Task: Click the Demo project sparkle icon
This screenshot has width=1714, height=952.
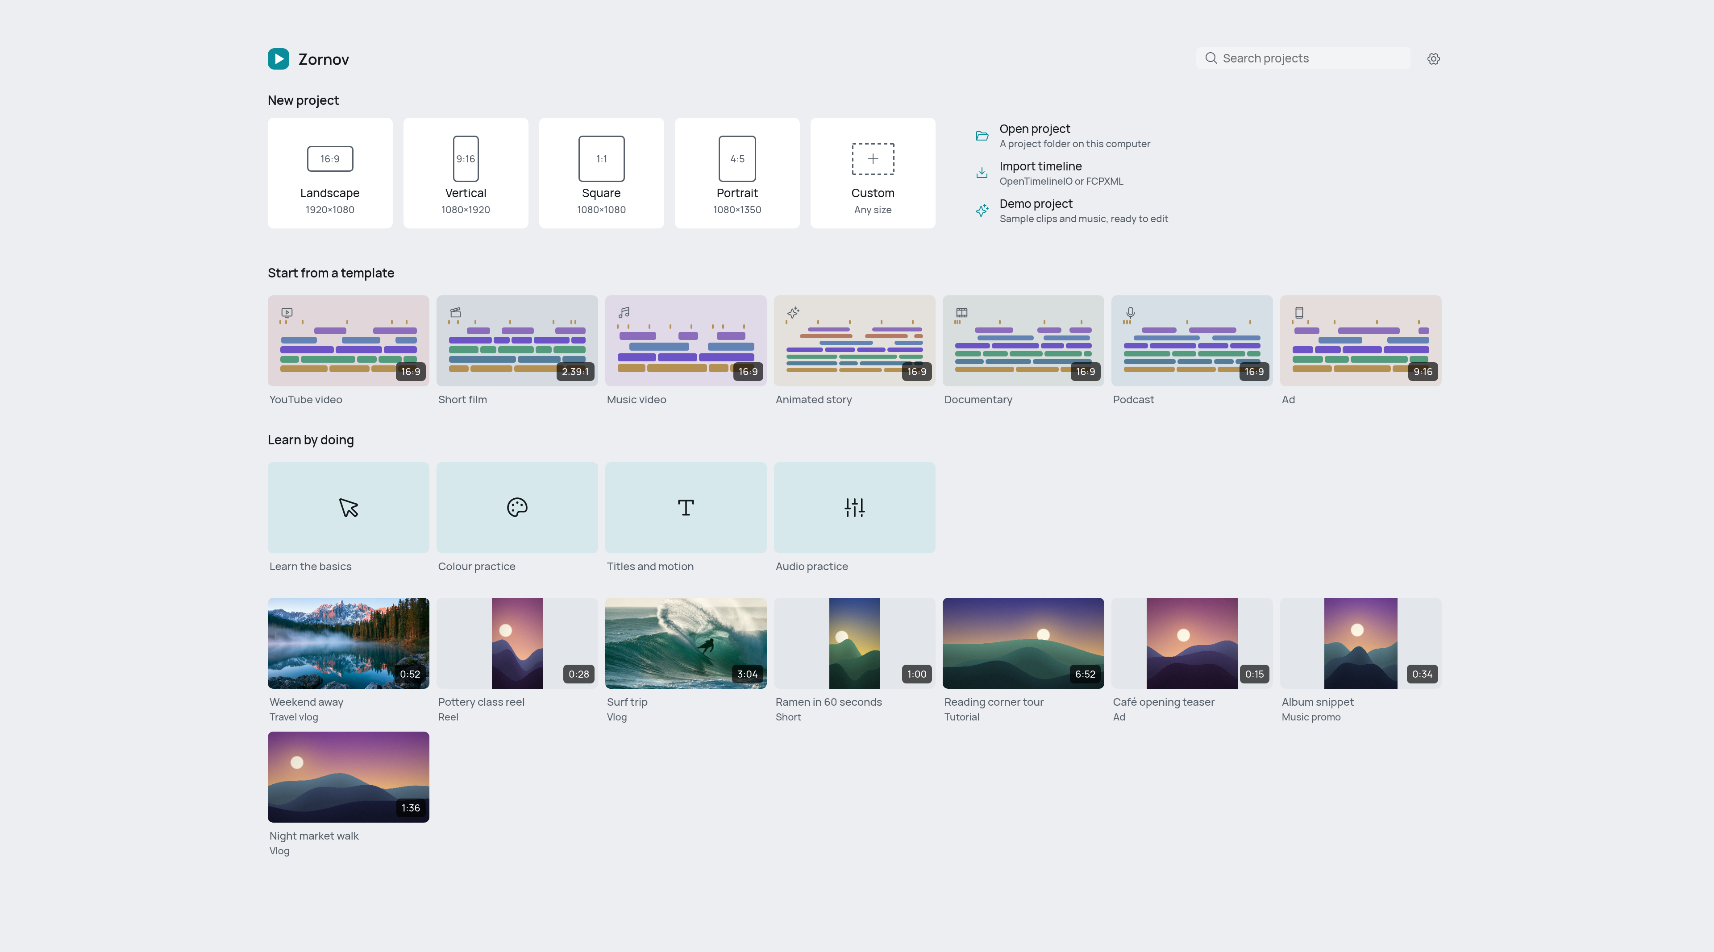Action: pos(982,210)
